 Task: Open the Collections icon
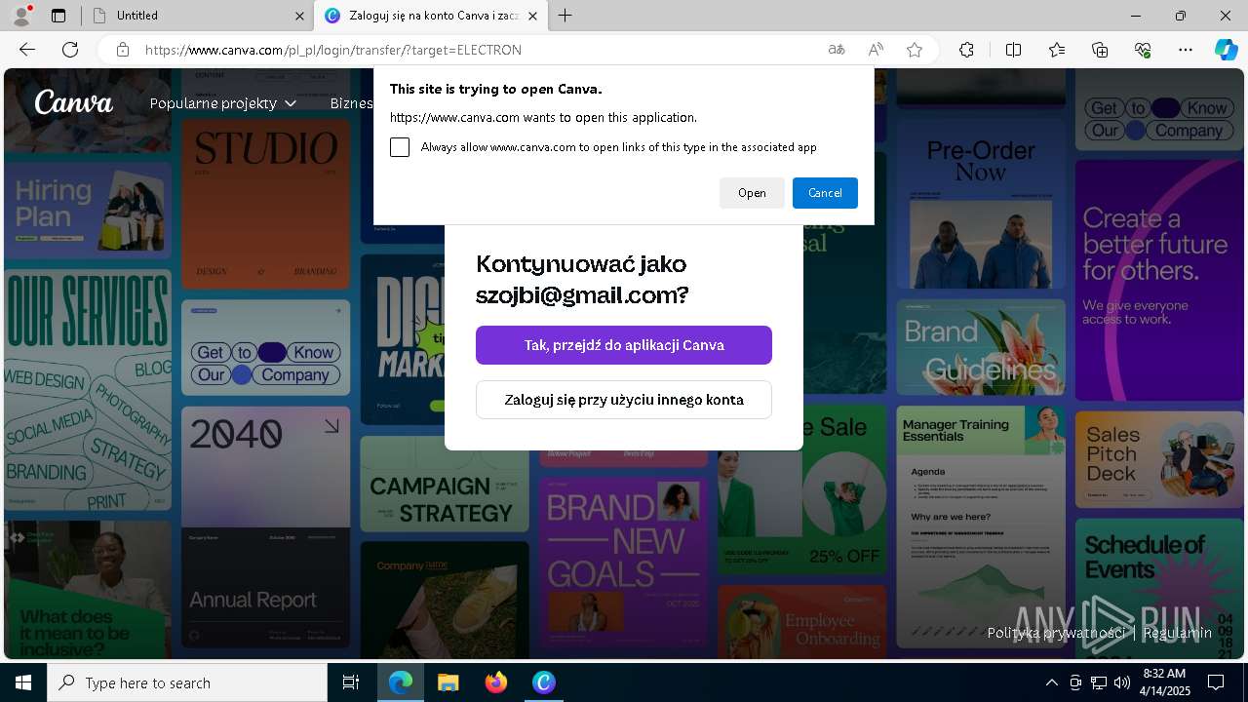tap(1100, 50)
